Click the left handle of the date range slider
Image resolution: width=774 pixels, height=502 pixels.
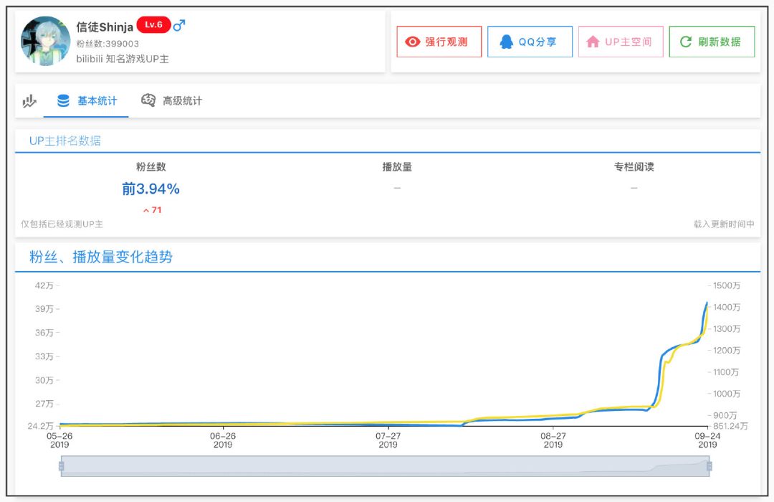pyautogui.click(x=62, y=466)
